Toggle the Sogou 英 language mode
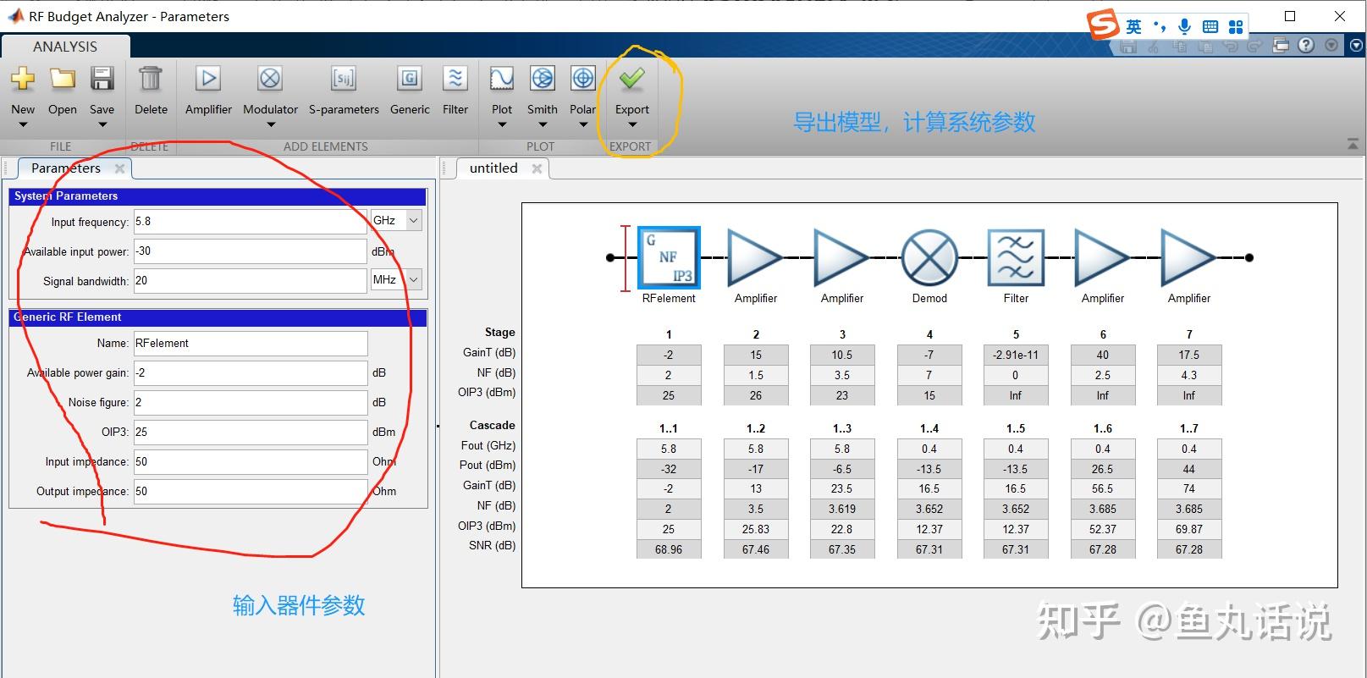Viewport: 1367px width, 678px height. [x=1133, y=26]
